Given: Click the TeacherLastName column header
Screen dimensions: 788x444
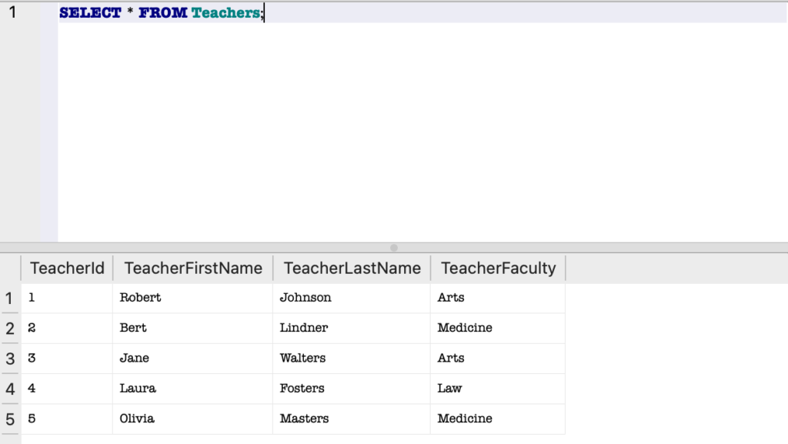Looking at the screenshot, I should pos(351,268).
